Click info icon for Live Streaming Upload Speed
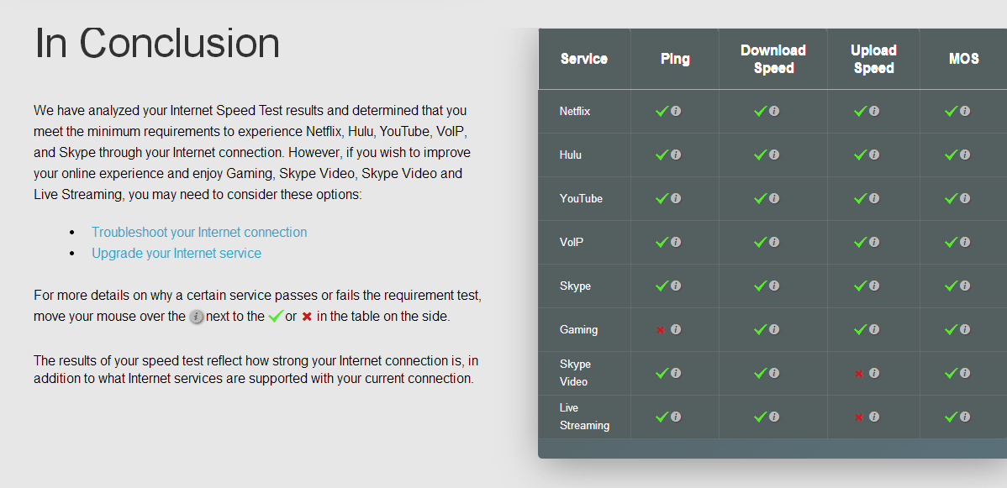Viewport: 1007px width, 488px height. coord(874,417)
